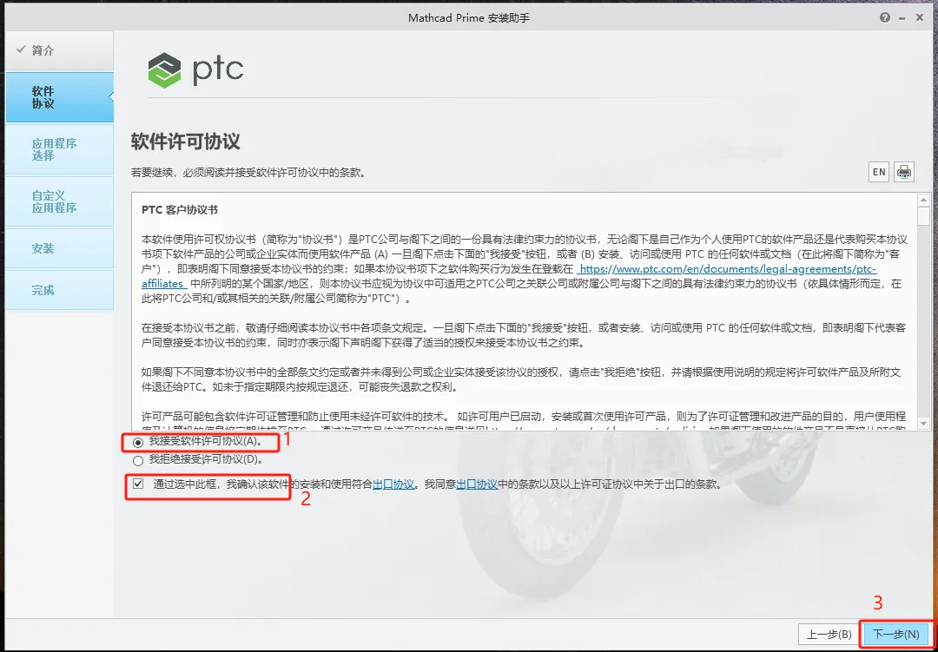Print the license agreement
938x652 pixels.
(x=904, y=172)
